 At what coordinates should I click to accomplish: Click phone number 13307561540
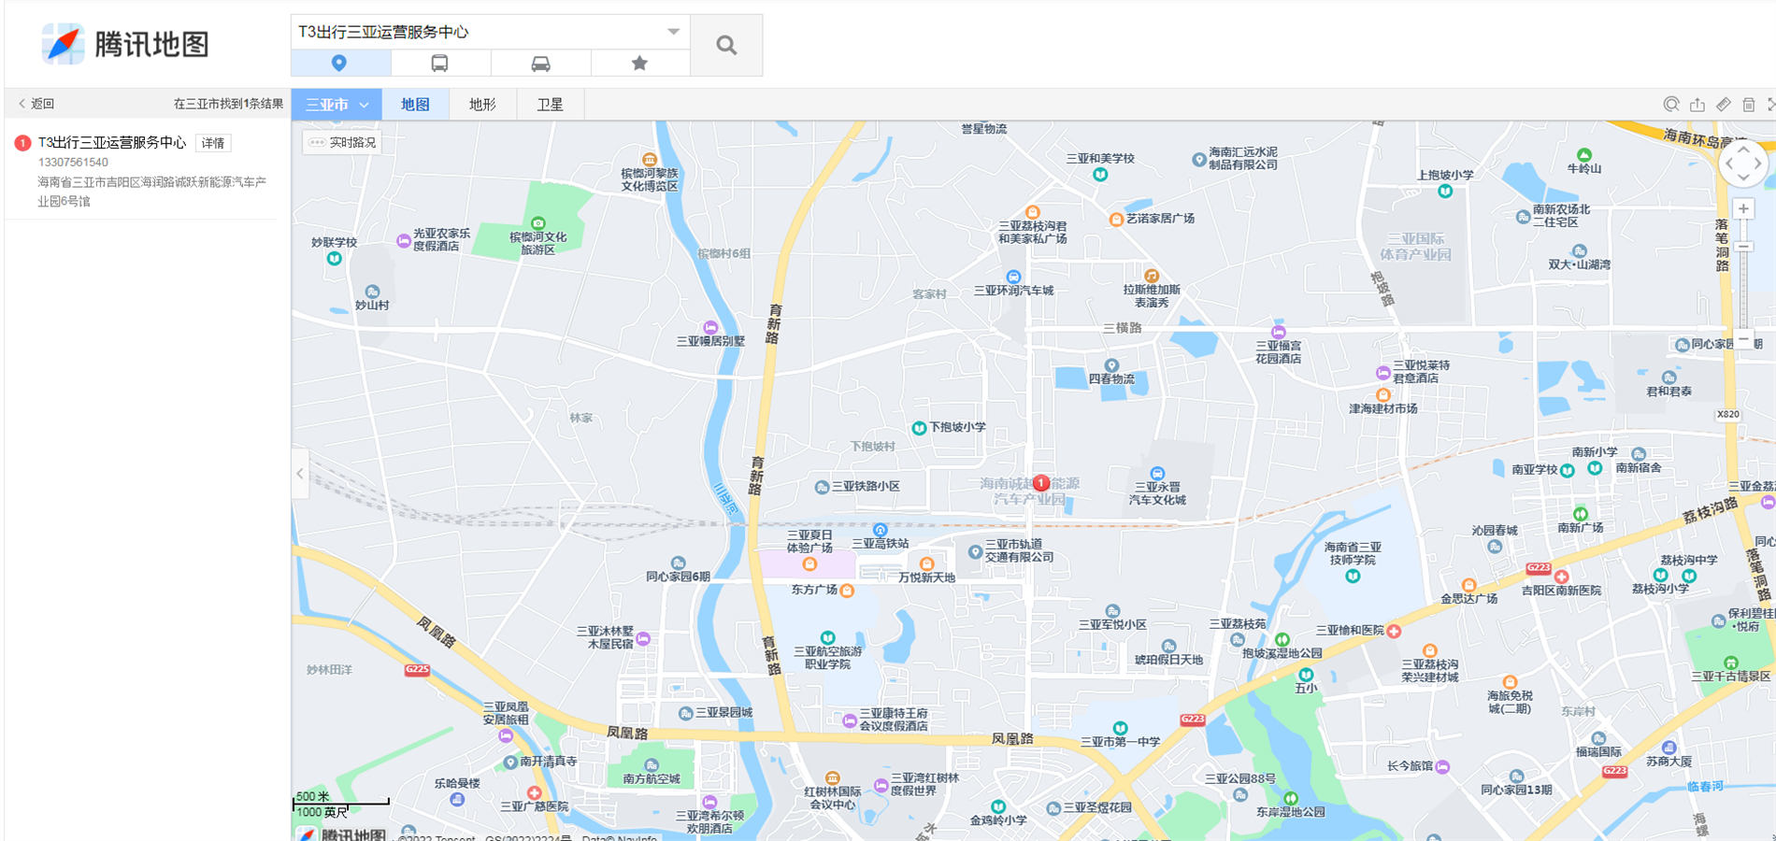coord(73,163)
